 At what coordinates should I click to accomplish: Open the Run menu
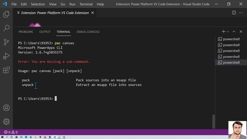[72, 4]
